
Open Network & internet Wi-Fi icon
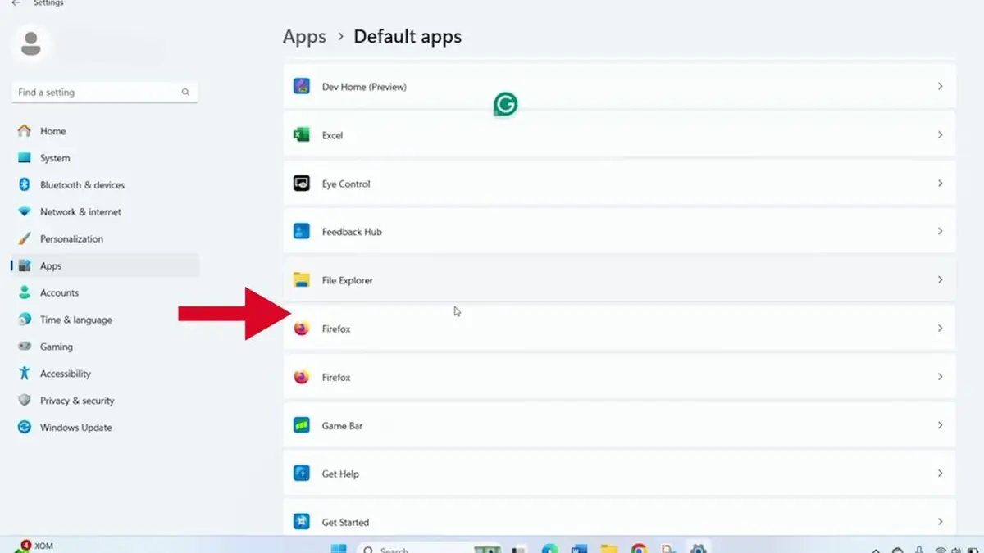[25, 212]
